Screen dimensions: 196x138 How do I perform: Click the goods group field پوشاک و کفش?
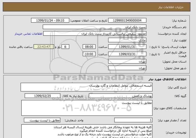(x=120, y=96)
